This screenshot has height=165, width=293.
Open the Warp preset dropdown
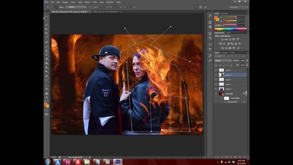(x=76, y=7)
